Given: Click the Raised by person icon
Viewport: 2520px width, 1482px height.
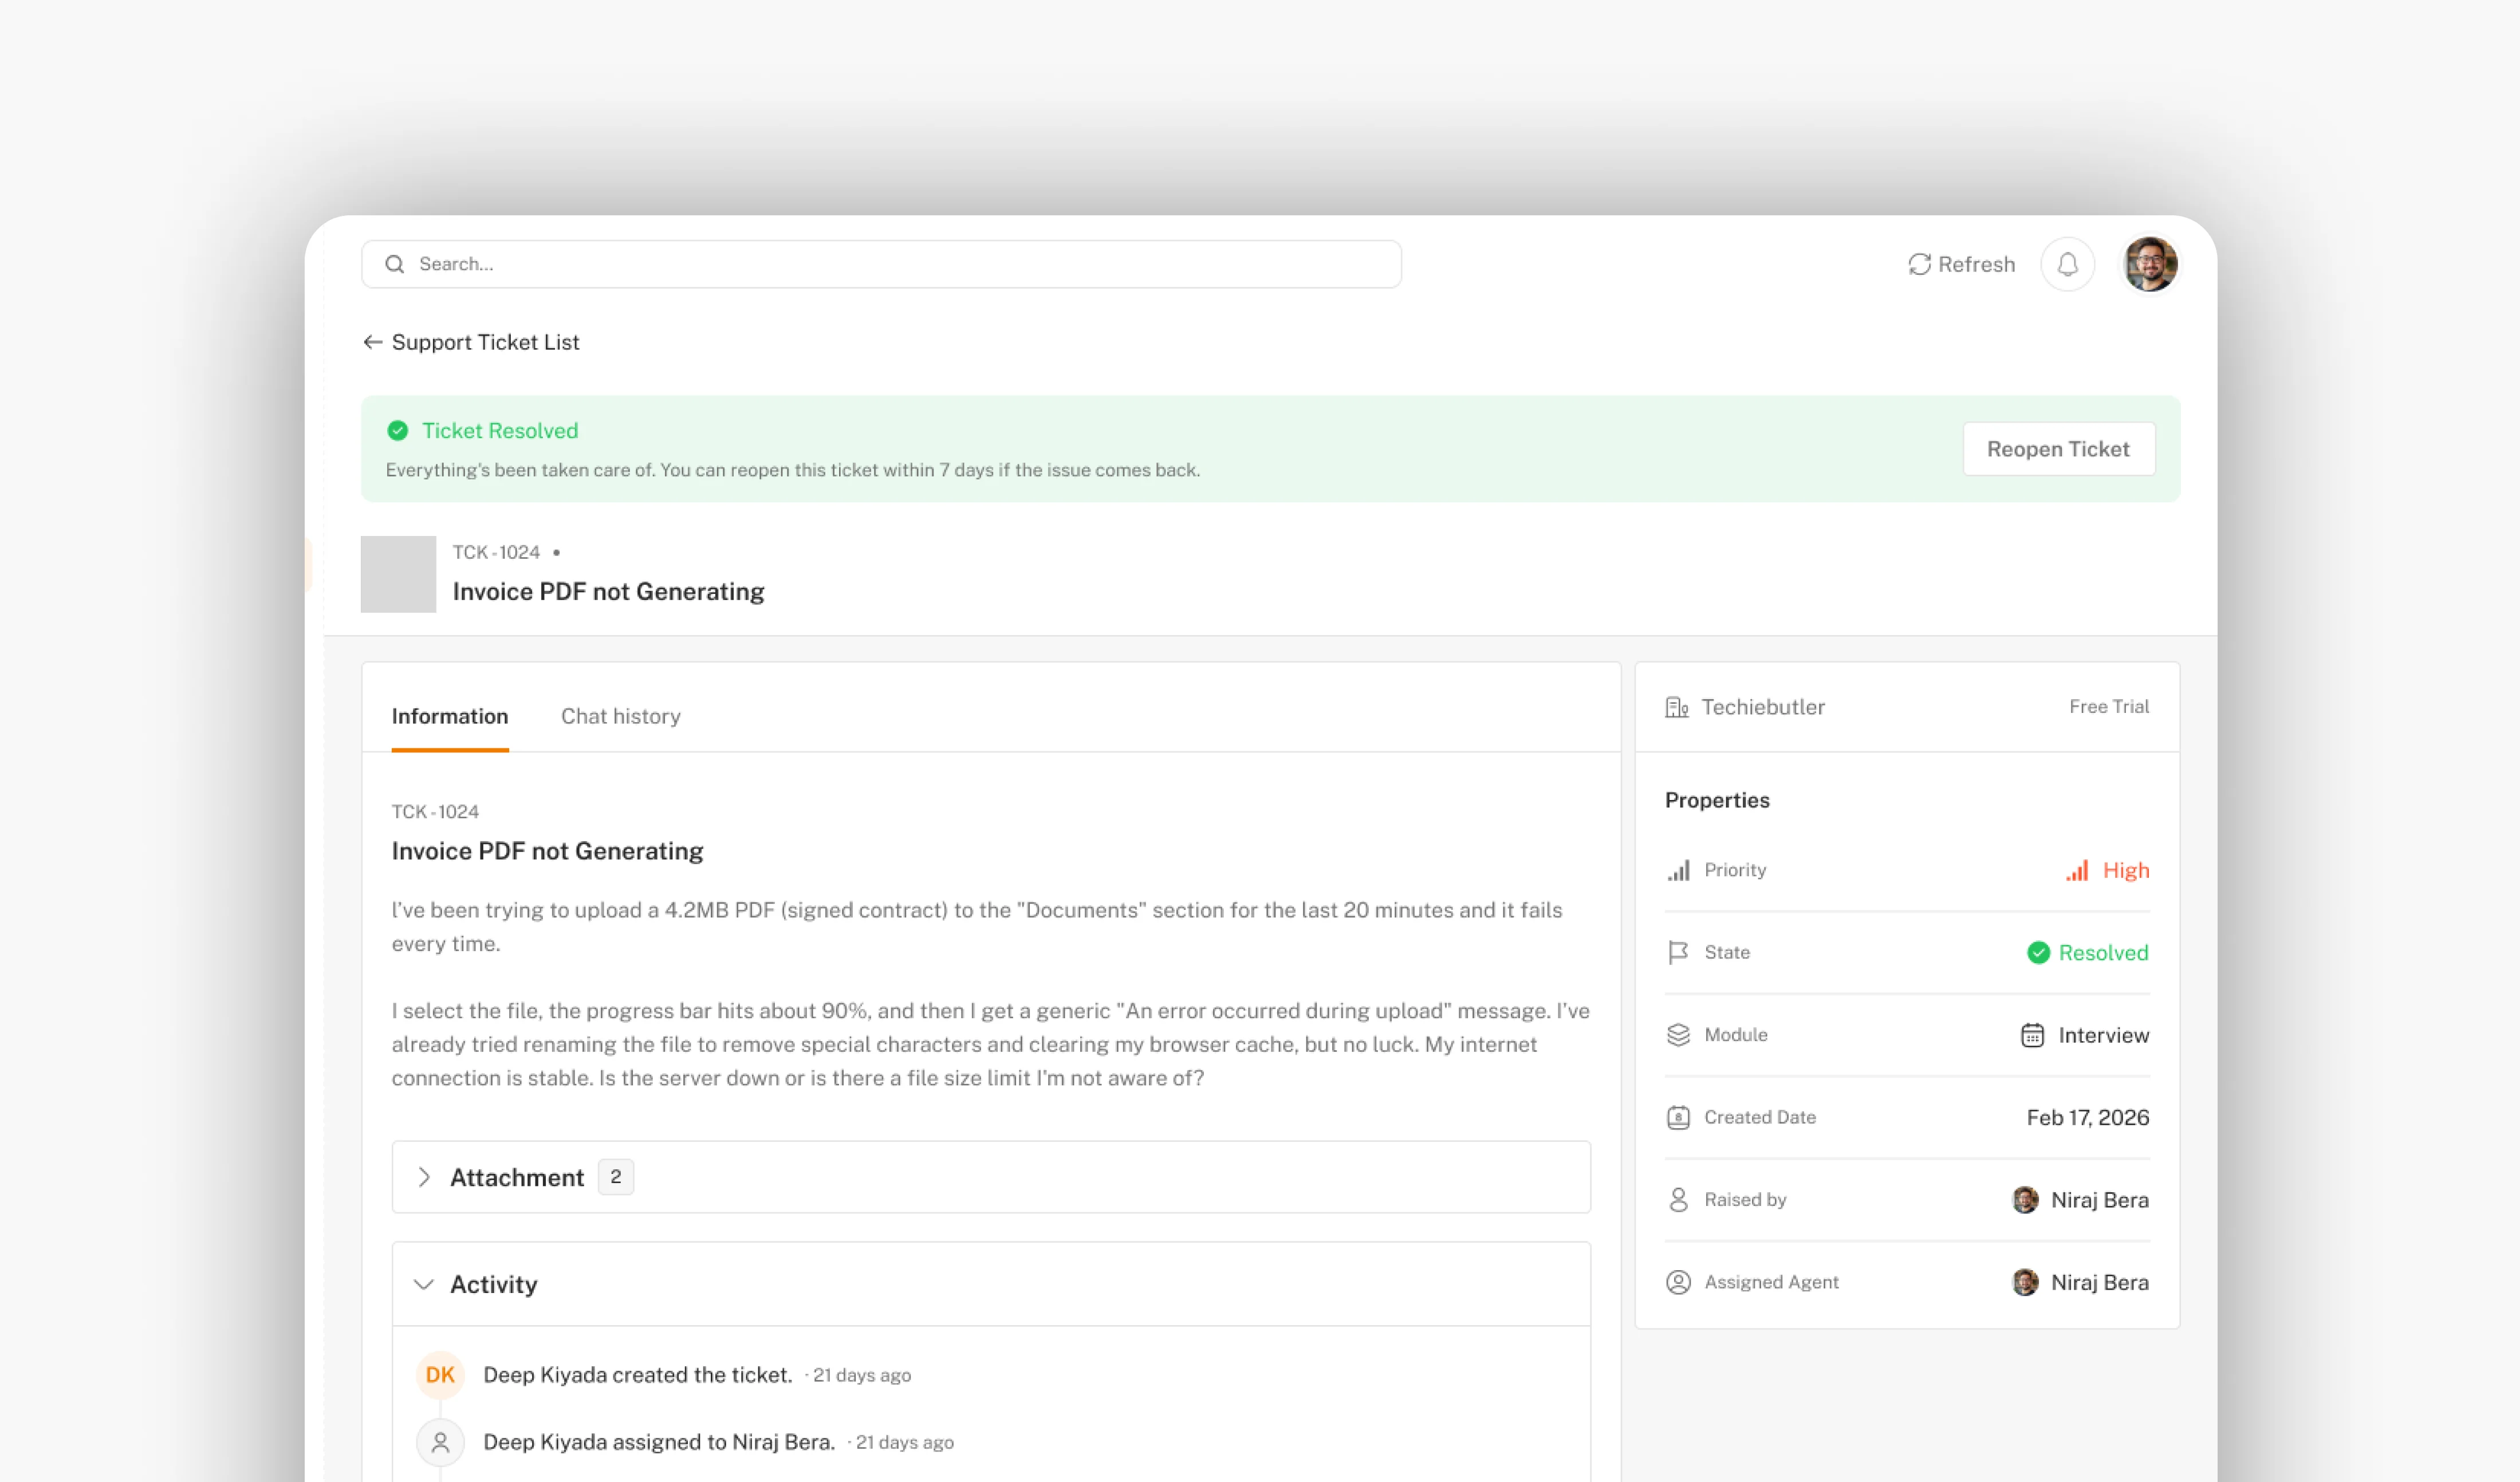Looking at the screenshot, I should 1679,1199.
